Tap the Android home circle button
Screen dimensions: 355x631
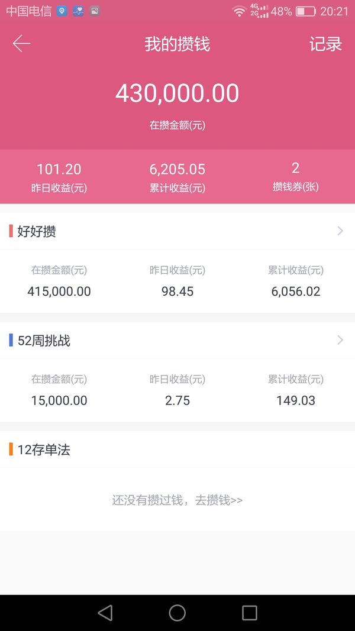(x=177, y=613)
